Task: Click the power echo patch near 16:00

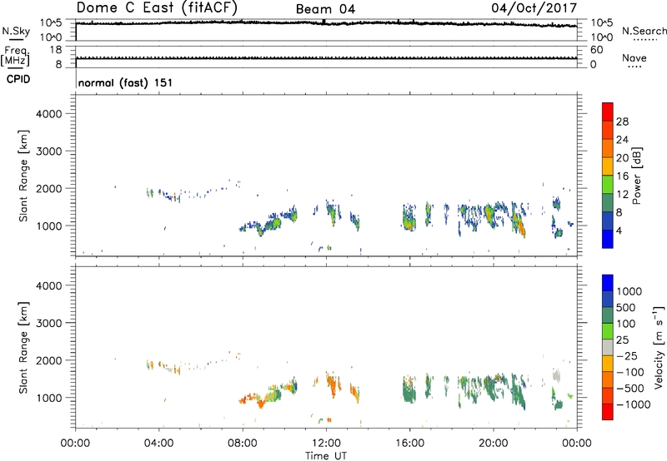Action: 409,217
